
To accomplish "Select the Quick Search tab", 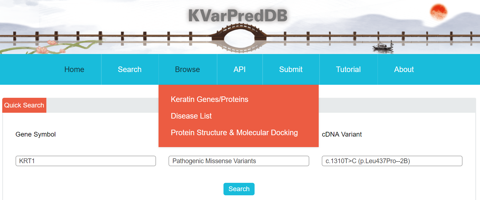I will [24, 105].
